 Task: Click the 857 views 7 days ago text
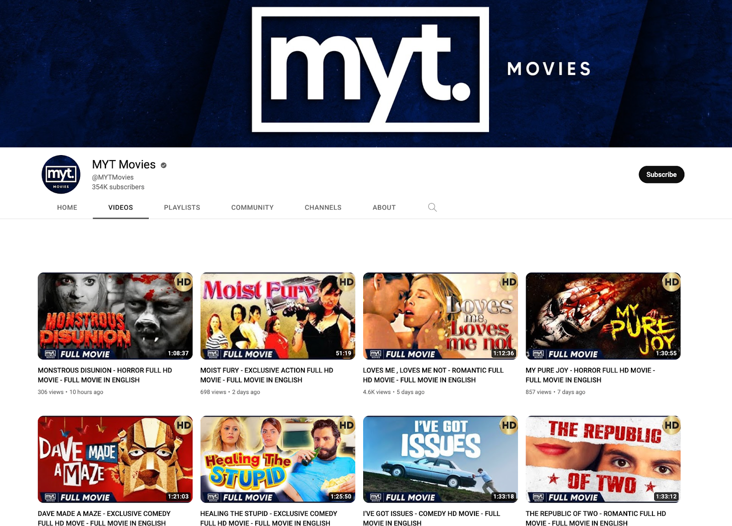pyautogui.click(x=555, y=392)
